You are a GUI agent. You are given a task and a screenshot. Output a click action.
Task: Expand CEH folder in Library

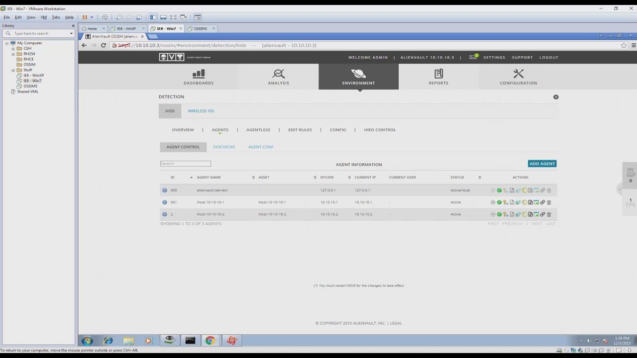(13, 49)
